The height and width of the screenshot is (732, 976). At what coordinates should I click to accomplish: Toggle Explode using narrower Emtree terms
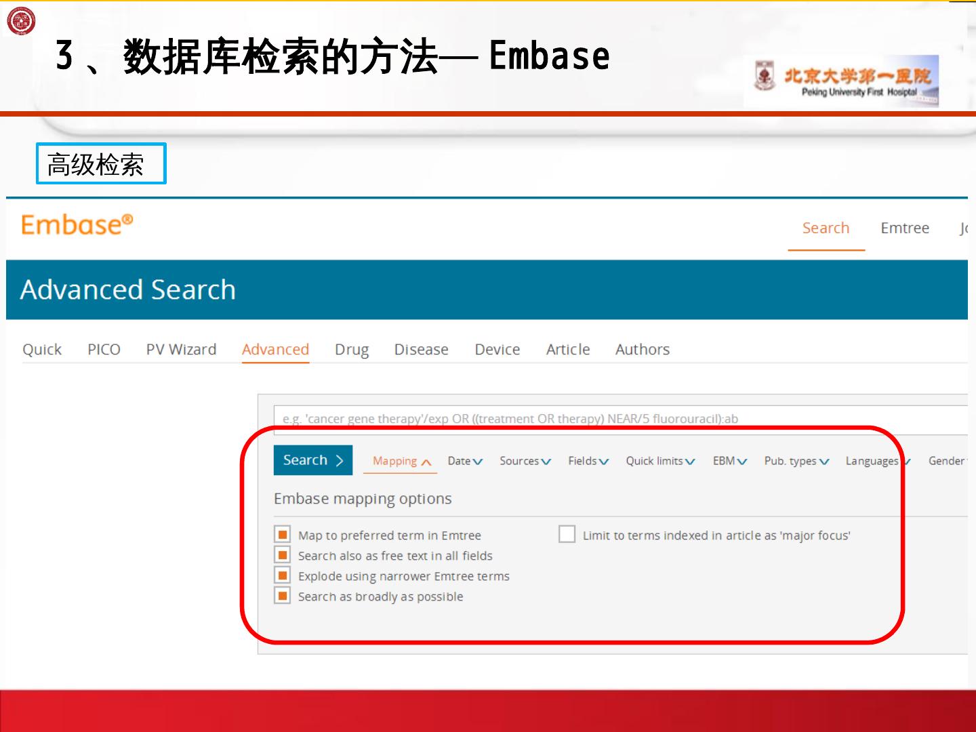283,575
